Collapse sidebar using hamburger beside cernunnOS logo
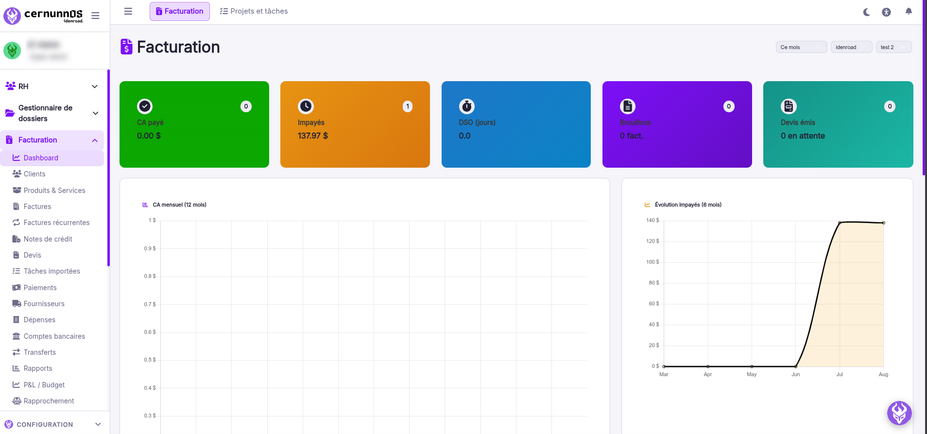927x434 pixels. (x=95, y=16)
